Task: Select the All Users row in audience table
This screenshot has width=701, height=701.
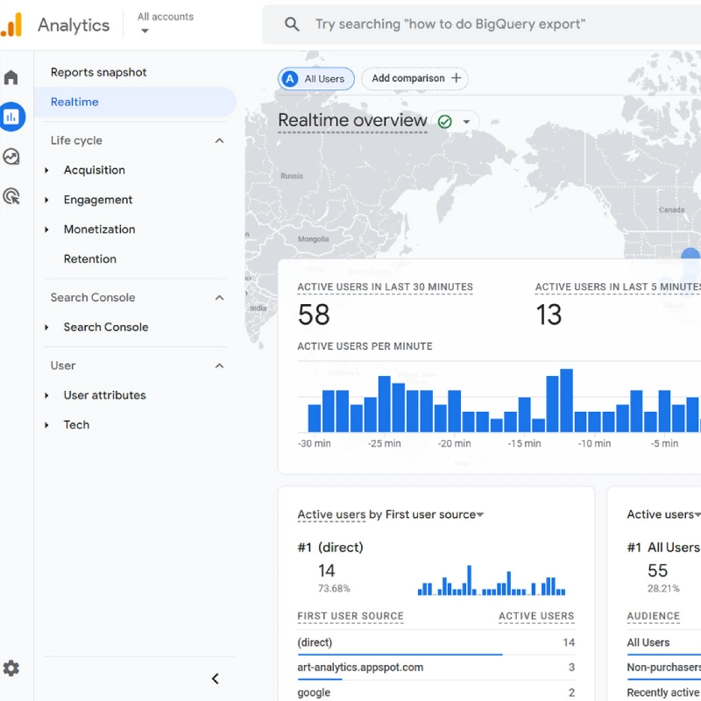Action: [663, 643]
